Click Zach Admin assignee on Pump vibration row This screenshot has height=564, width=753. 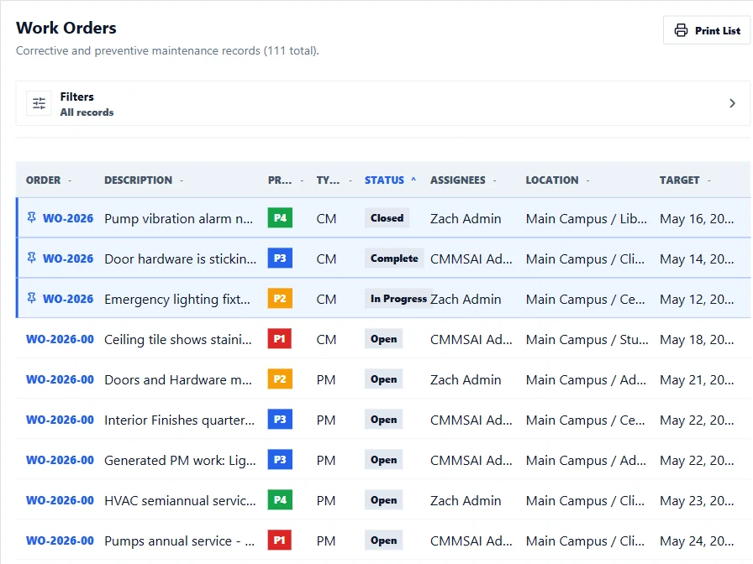point(466,219)
